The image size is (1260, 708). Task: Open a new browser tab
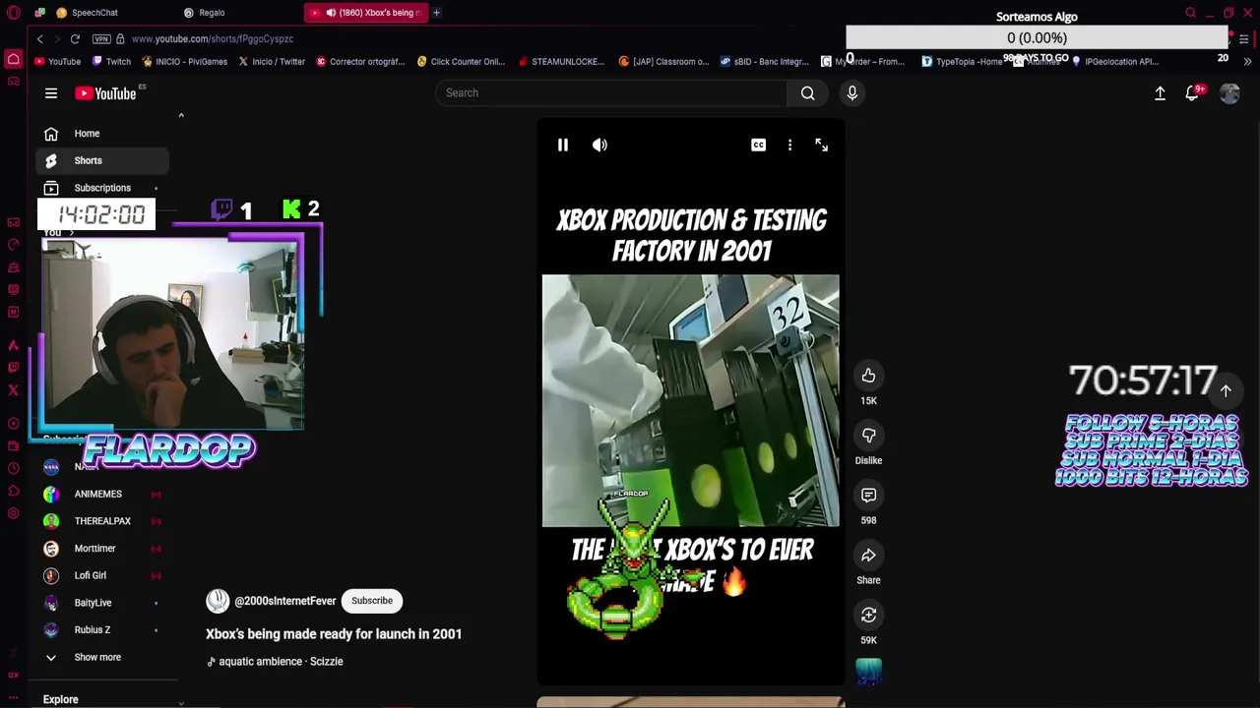click(x=436, y=13)
